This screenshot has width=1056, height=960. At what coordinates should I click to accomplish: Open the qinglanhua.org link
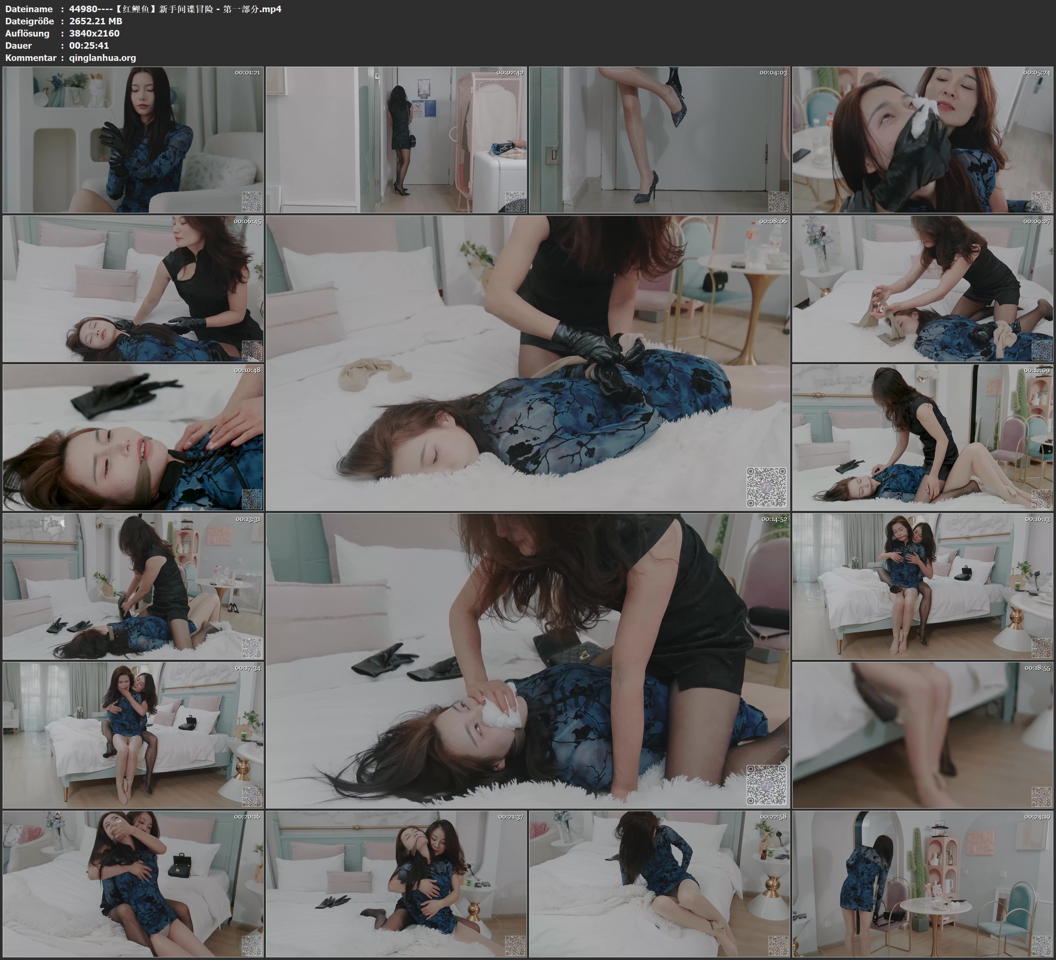pyautogui.click(x=103, y=58)
